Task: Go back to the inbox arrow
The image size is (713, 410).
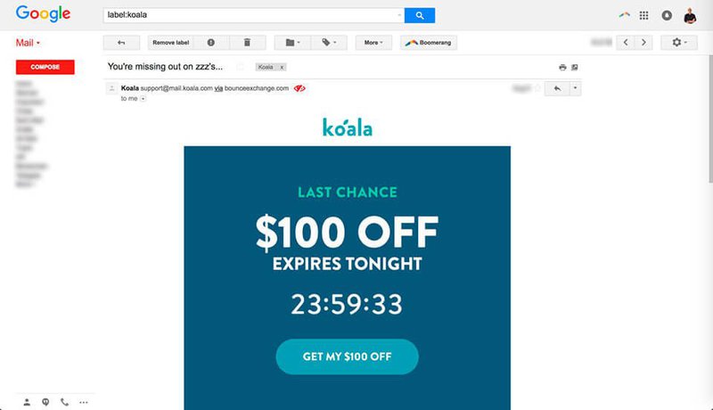Action: (x=121, y=43)
